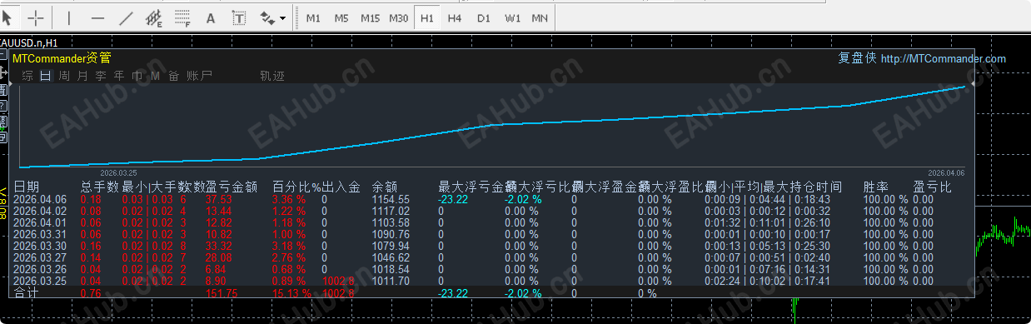Viewport: 1031px width, 324px height.
Task: Open the 综 summary tab
Action: coord(27,76)
